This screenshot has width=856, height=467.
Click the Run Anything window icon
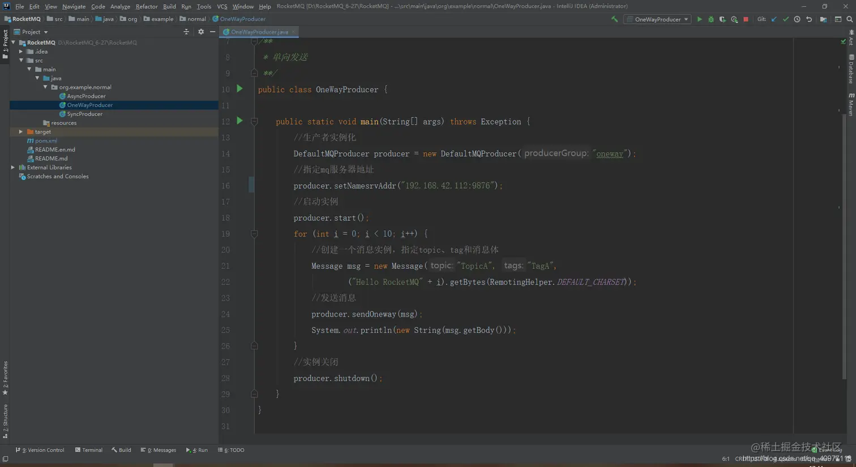[838, 19]
